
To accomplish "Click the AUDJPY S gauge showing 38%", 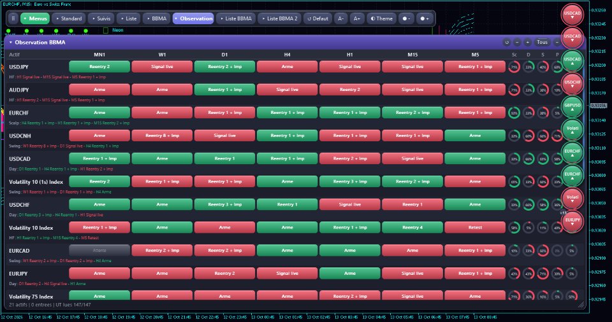I will pos(543,90).
